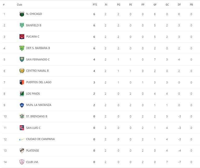Click the Club J.M. logo

point(22,162)
